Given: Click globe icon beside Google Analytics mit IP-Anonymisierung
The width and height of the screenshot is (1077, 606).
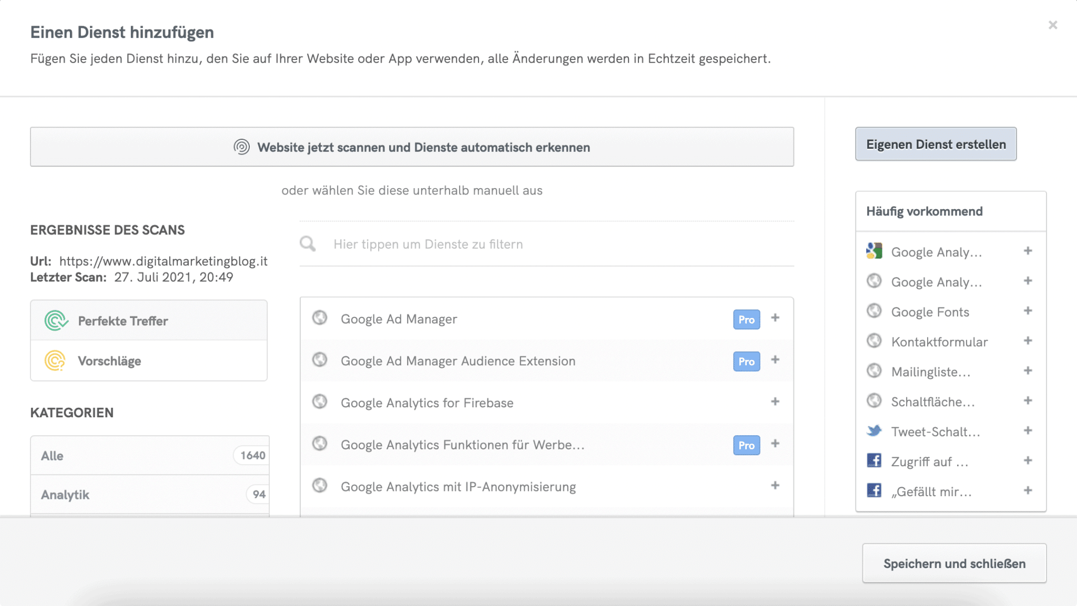Looking at the screenshot, I should [320, 485].
